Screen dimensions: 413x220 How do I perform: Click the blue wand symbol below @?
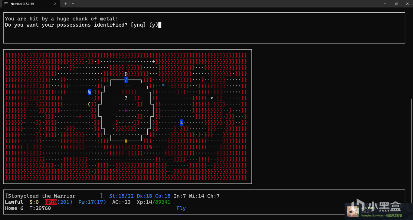(126, 80)
